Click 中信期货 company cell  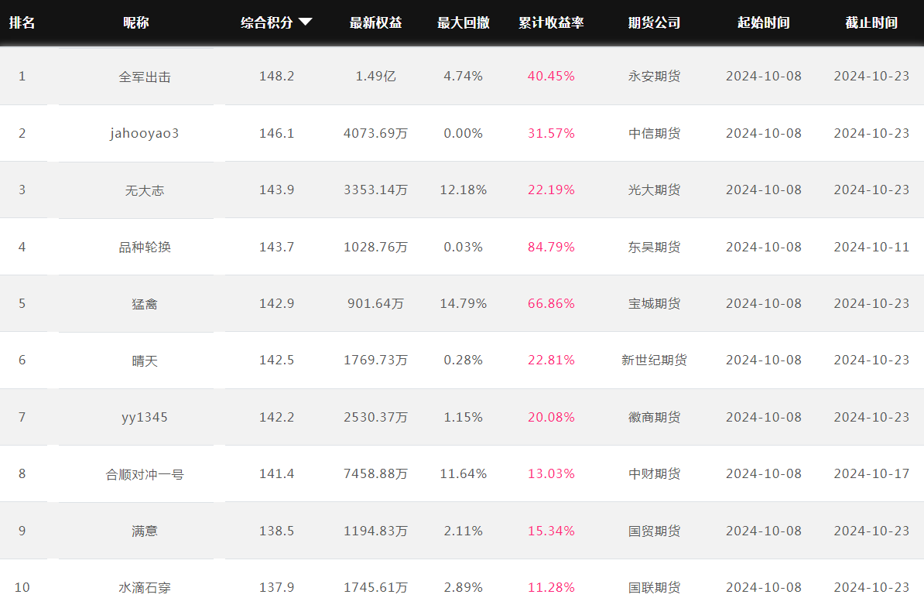(x=654, y=133)
